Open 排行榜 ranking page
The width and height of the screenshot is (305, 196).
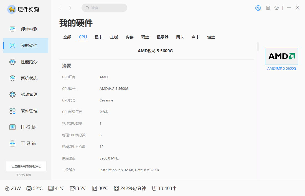26,127
